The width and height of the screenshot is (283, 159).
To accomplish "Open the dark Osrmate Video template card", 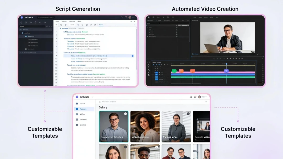I will click(201, 127).
